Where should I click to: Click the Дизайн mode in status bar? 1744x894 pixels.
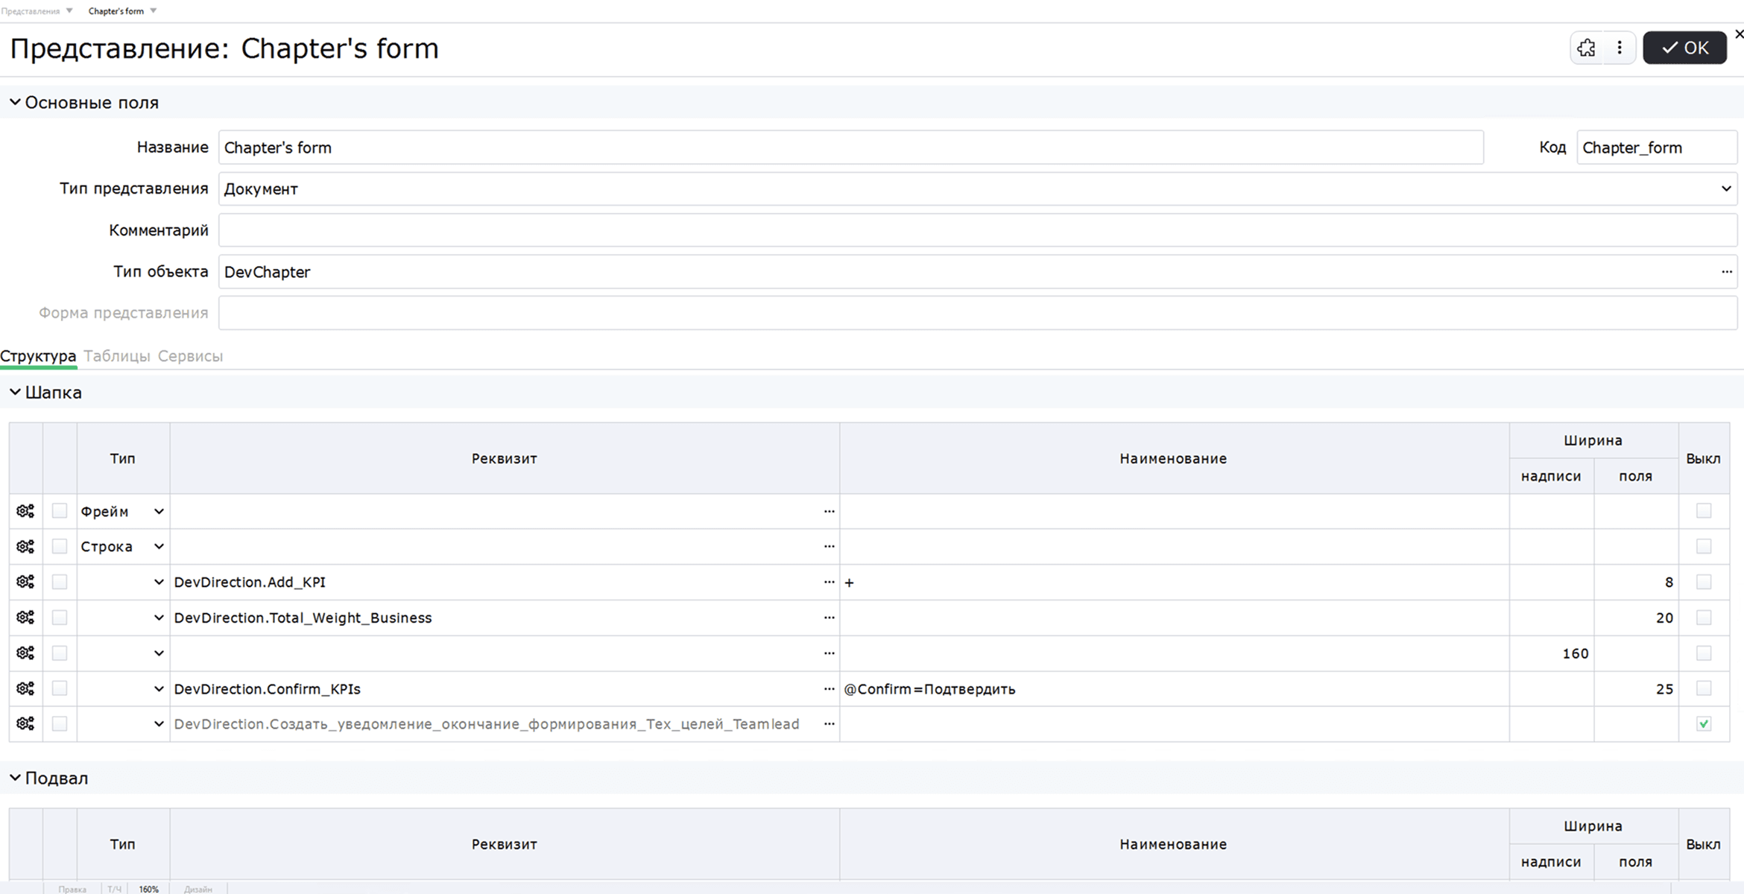(x=198, y=889)
